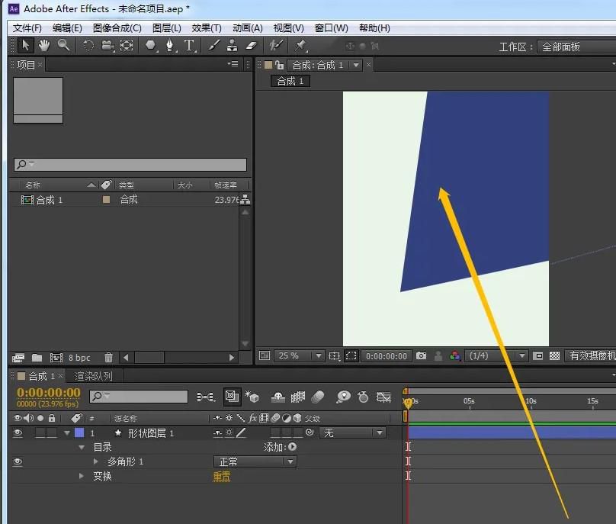The image size is (616, 524).
Task: Open the (1/4) resolution dropdown
Action: (496, 355)
